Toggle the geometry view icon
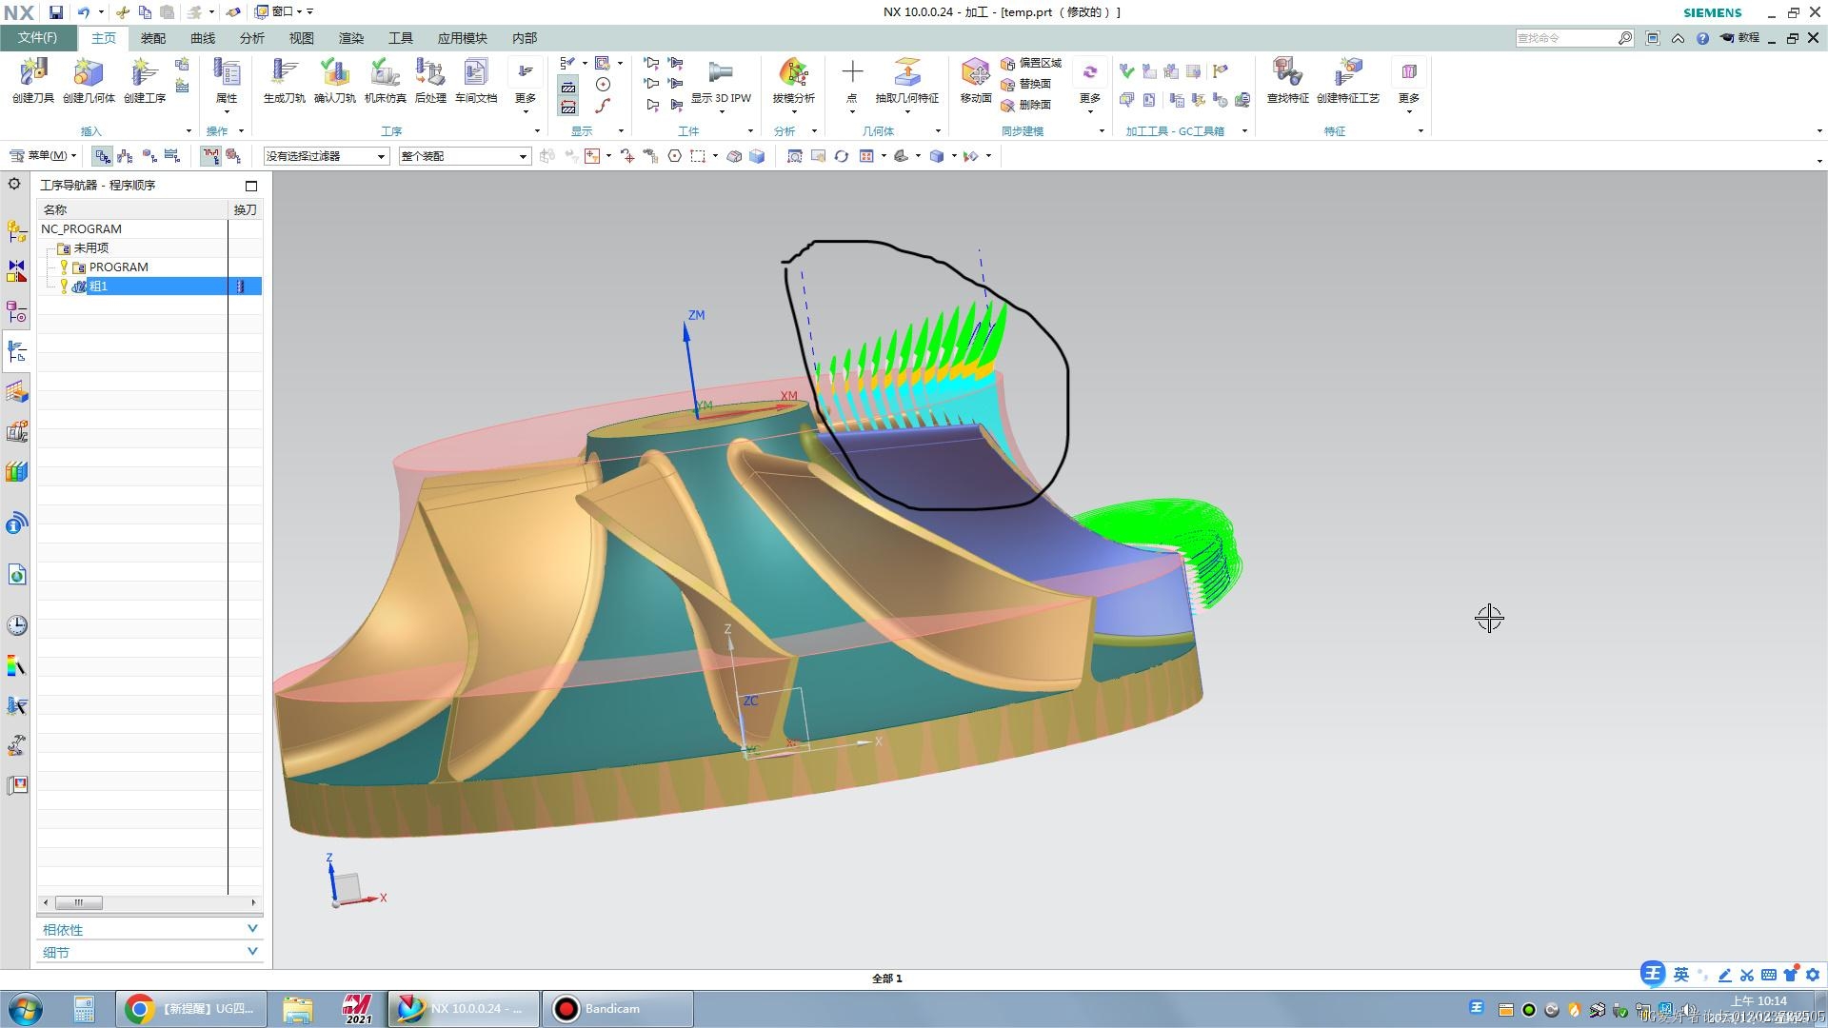This screenshot has width=1828, height=1028. (149, 156)
